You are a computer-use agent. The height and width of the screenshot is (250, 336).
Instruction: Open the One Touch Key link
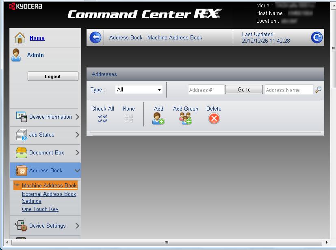click(40, 209)
